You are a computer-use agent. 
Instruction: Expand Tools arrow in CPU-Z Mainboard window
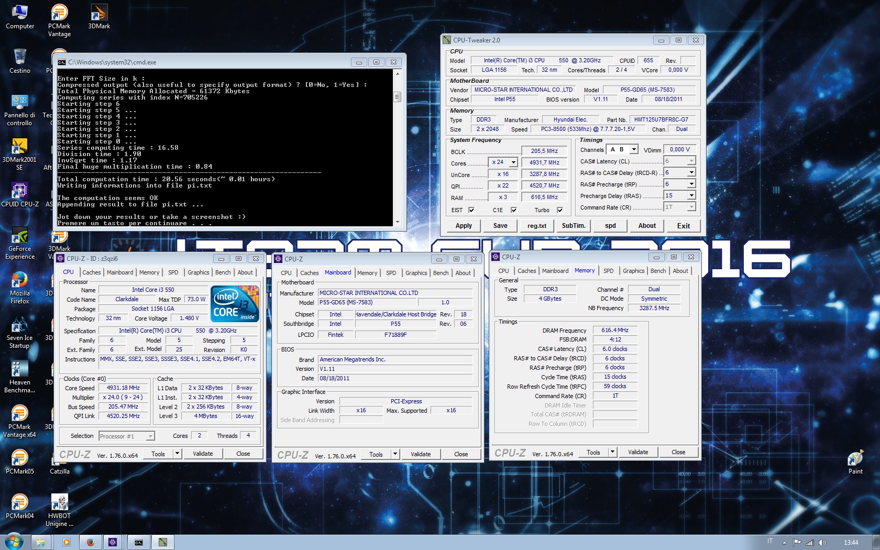(395, 454)
